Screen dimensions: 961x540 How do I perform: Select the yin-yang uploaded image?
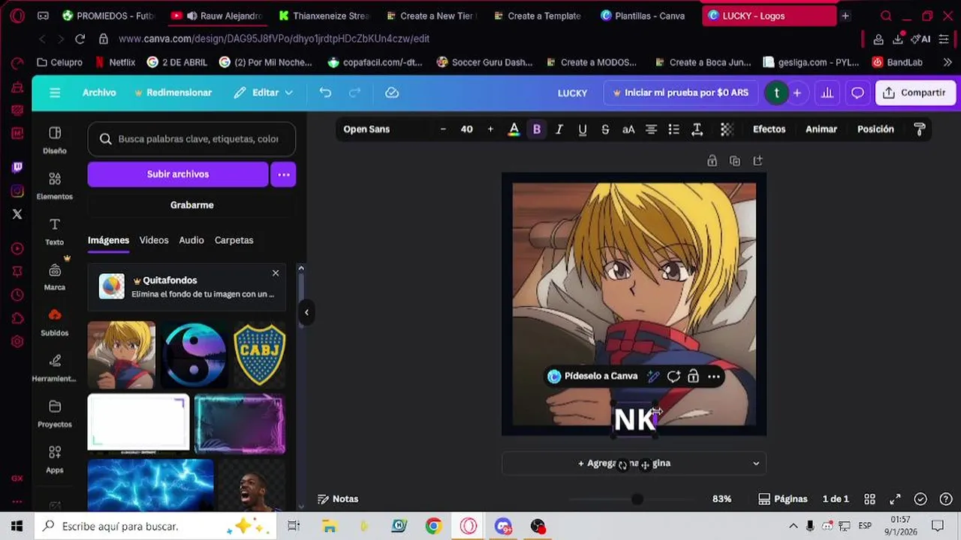194,355
